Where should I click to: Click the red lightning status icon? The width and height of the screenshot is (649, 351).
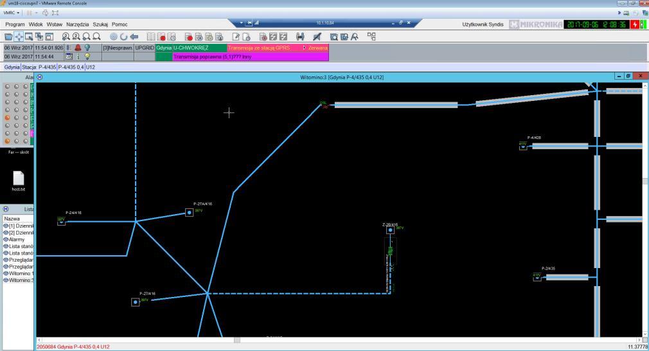coord(635,24)
